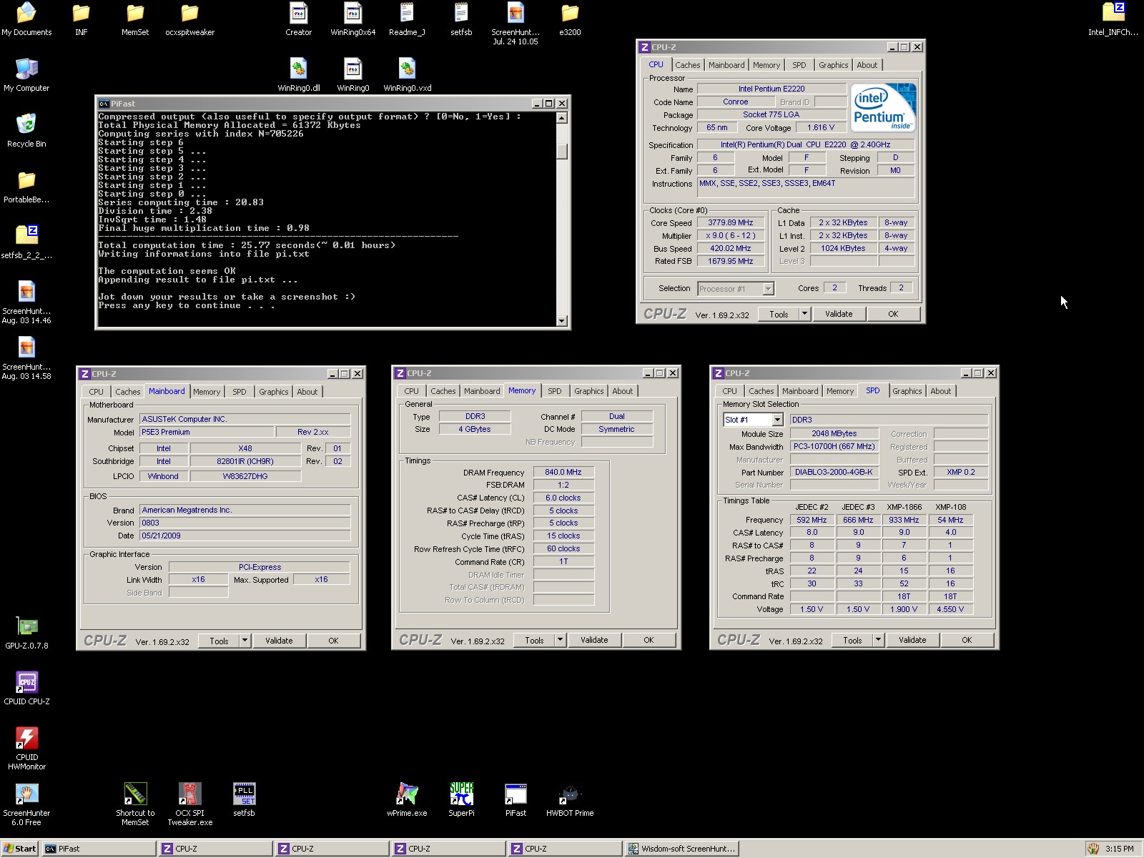Image resolution: width=1144 pixels, height=858 pixels.
Task: Launch CPUID CPU-Z shortcut
Action: coord(26,689)
